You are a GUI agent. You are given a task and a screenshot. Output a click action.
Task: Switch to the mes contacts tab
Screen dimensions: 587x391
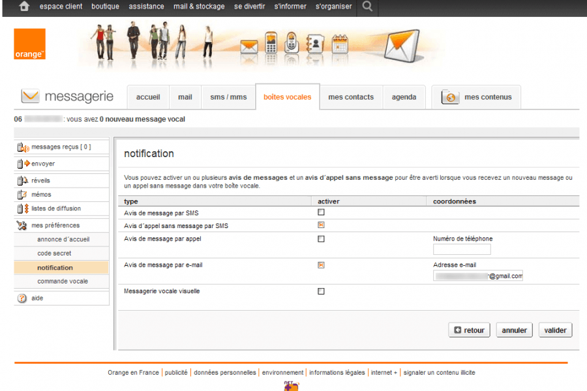pos(351,97)
